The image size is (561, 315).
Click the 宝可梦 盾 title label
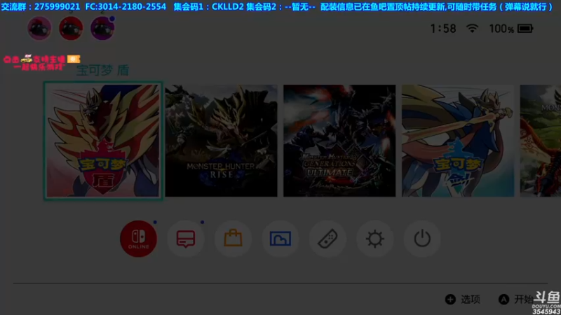click(x=102, y=71)
